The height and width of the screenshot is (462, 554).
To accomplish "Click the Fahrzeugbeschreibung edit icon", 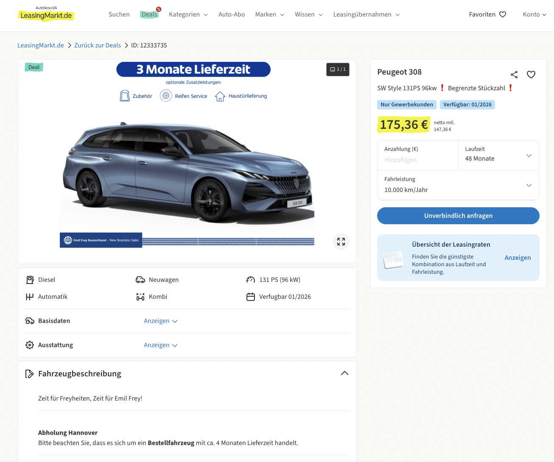I will [x=30, y=374].
